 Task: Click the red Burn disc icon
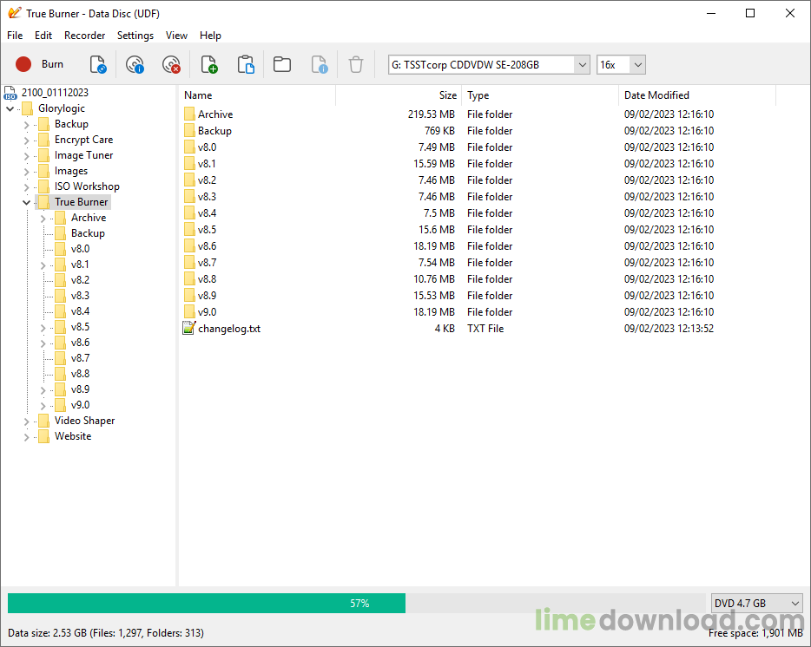tap(23, 64)
